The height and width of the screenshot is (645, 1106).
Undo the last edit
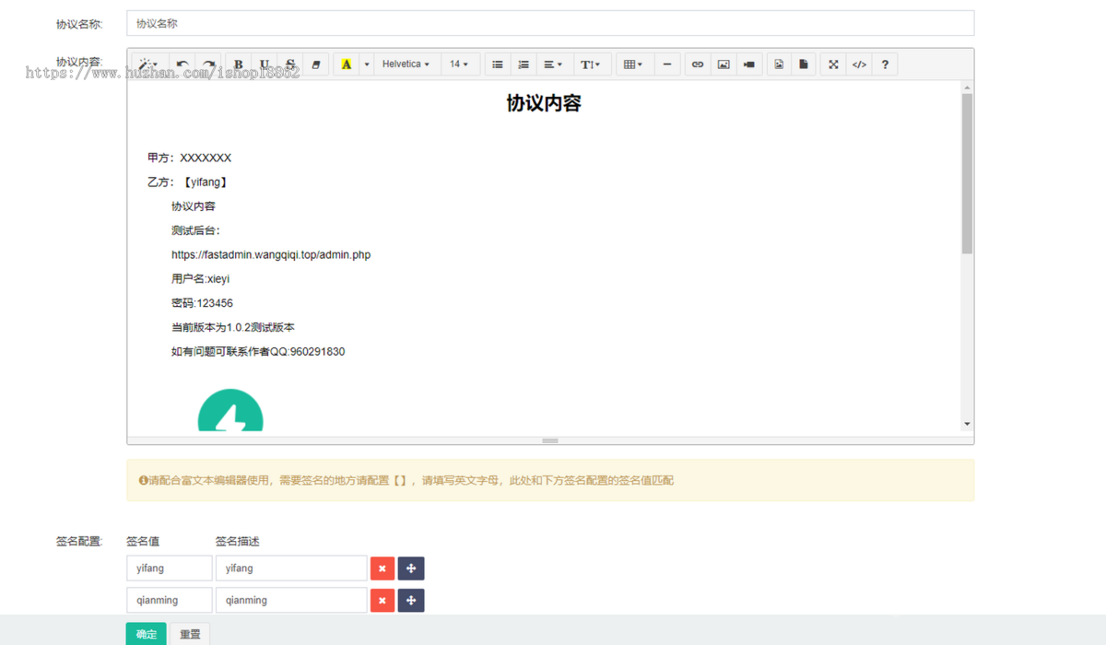coord(182,64)
